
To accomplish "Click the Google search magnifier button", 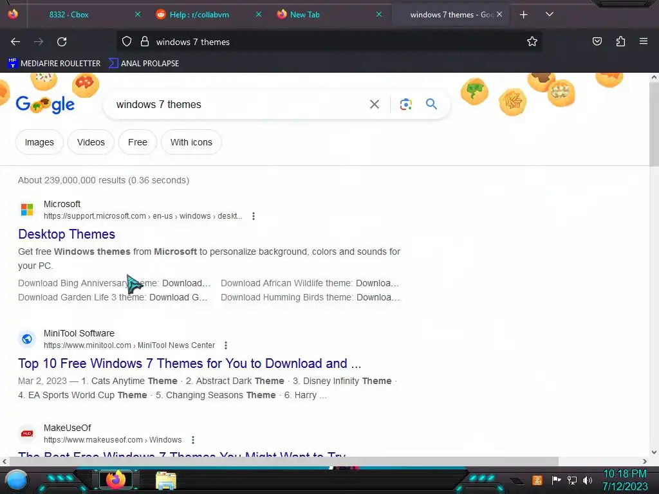I will (x=431, y=104).
